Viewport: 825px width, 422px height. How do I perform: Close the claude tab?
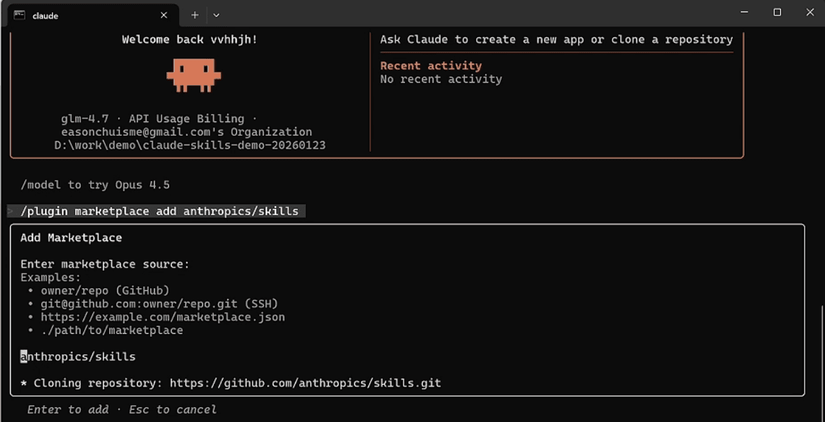coord(164,15)
